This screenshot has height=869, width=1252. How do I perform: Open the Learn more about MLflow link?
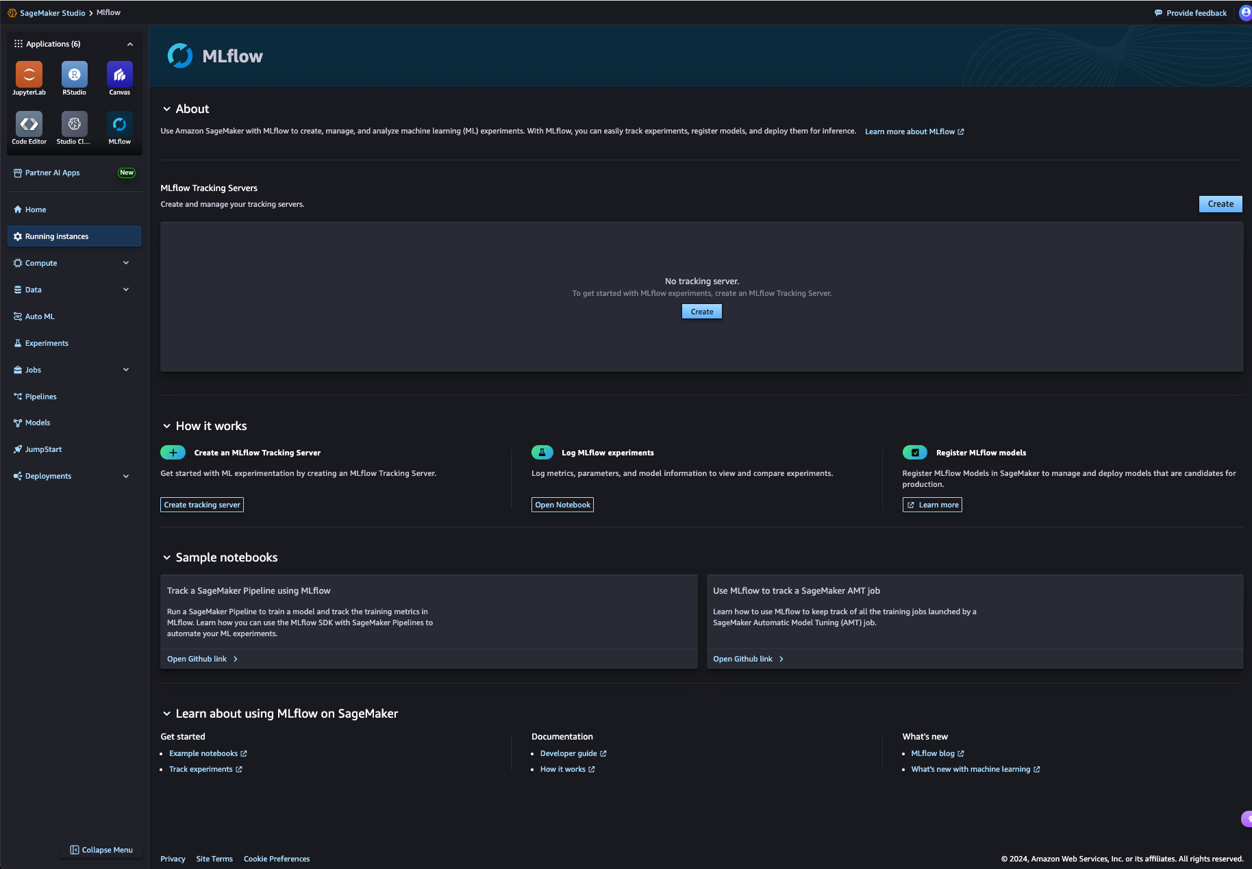point(914,131)
